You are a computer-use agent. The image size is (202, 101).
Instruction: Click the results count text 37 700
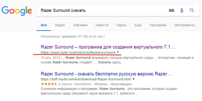73,37
